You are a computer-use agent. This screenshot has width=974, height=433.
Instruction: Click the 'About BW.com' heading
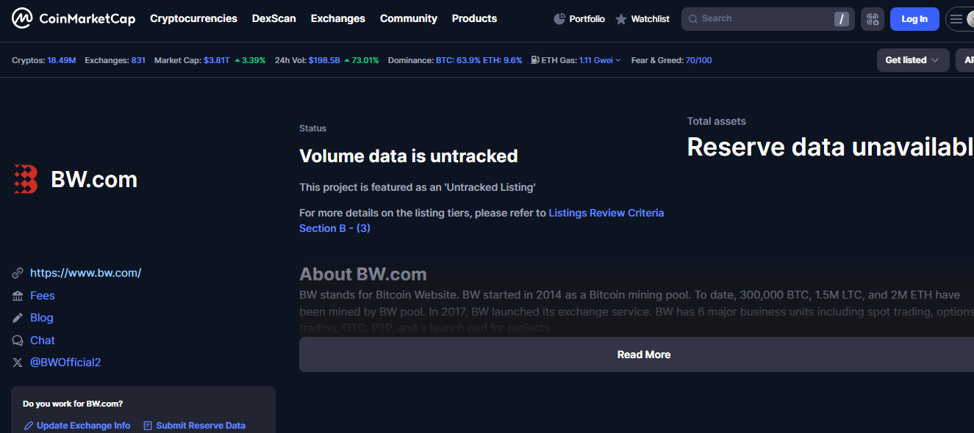(x=363, y=274)
